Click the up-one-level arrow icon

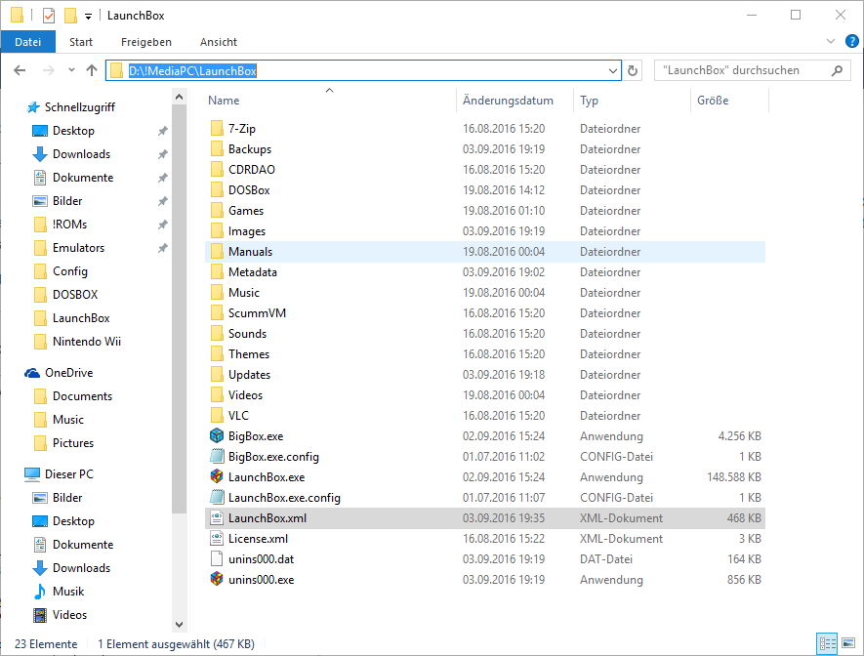pyautogui.click(x=92, y=70)
